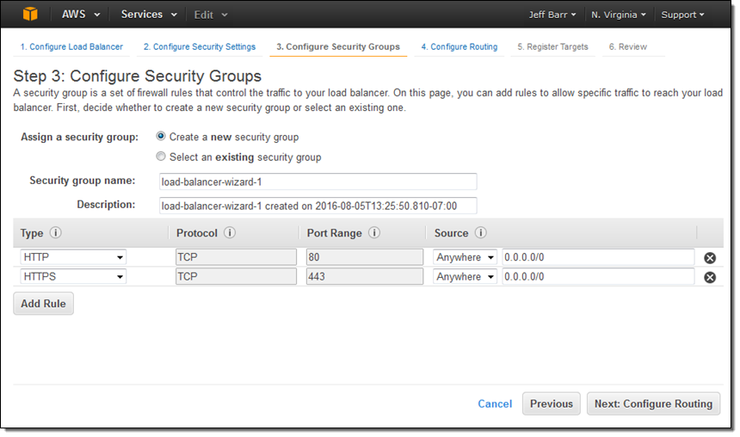Screen dimensions: 740x437
Task: Click the Cancel link
Action: coord(495,403)
